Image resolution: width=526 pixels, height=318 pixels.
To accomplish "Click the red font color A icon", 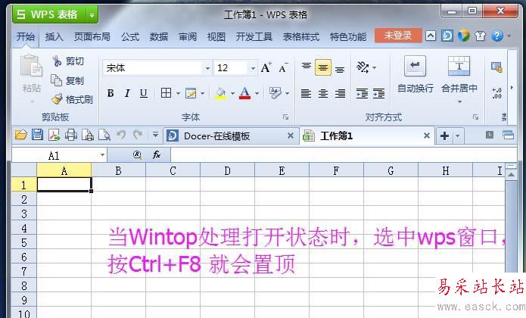I will (x=245, y=93).
